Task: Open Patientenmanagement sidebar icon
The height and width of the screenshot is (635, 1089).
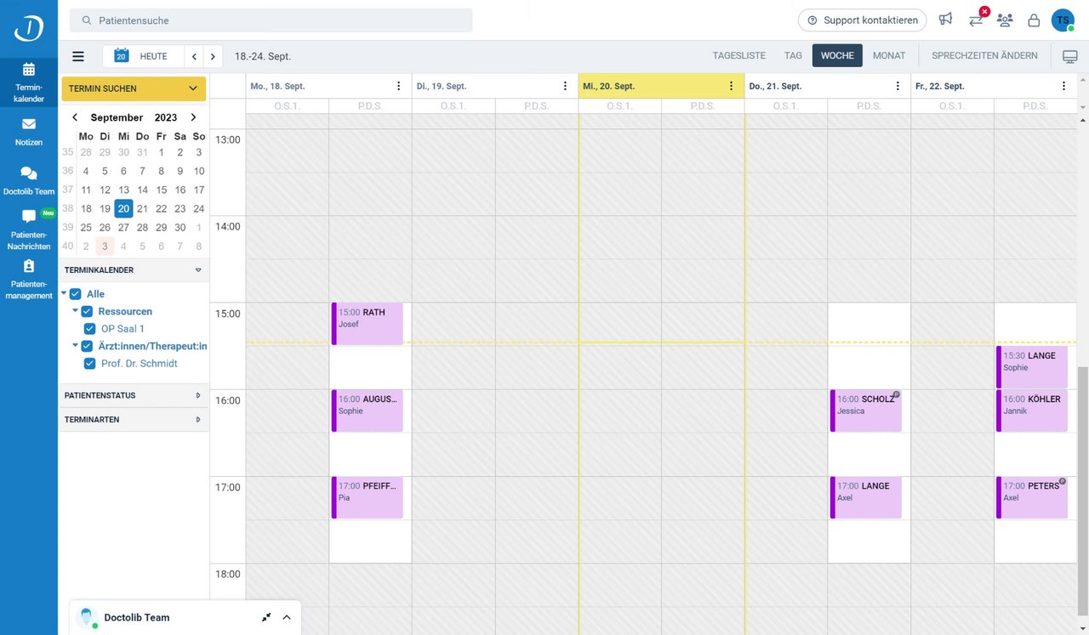Action: click(x=29, y=278)
